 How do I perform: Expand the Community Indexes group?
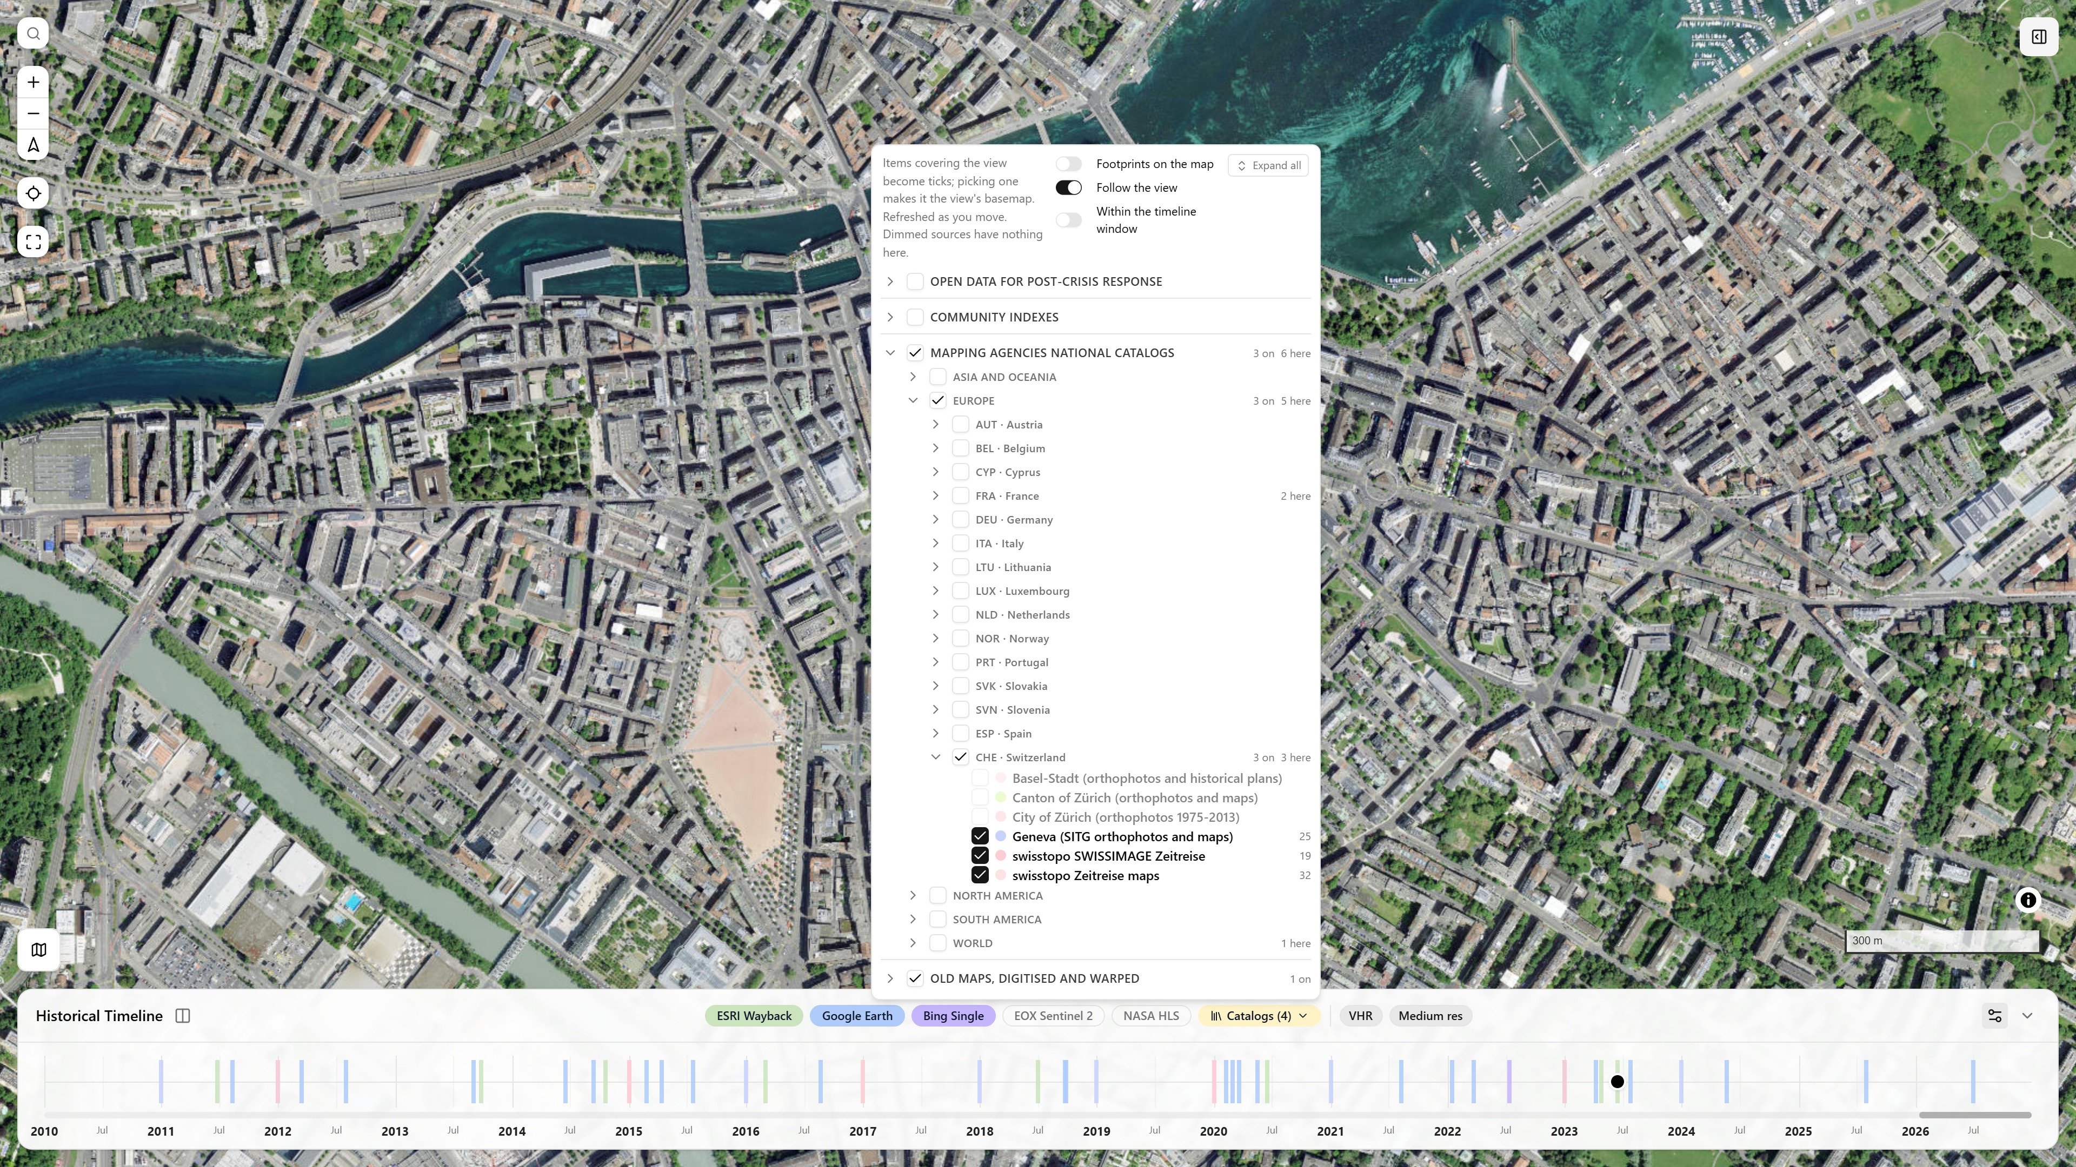pyautogui.click(x=890, y=317)
